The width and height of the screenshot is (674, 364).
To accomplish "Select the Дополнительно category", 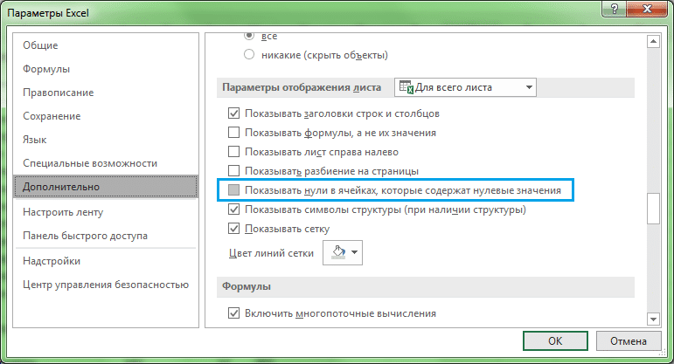I will 106,186.
